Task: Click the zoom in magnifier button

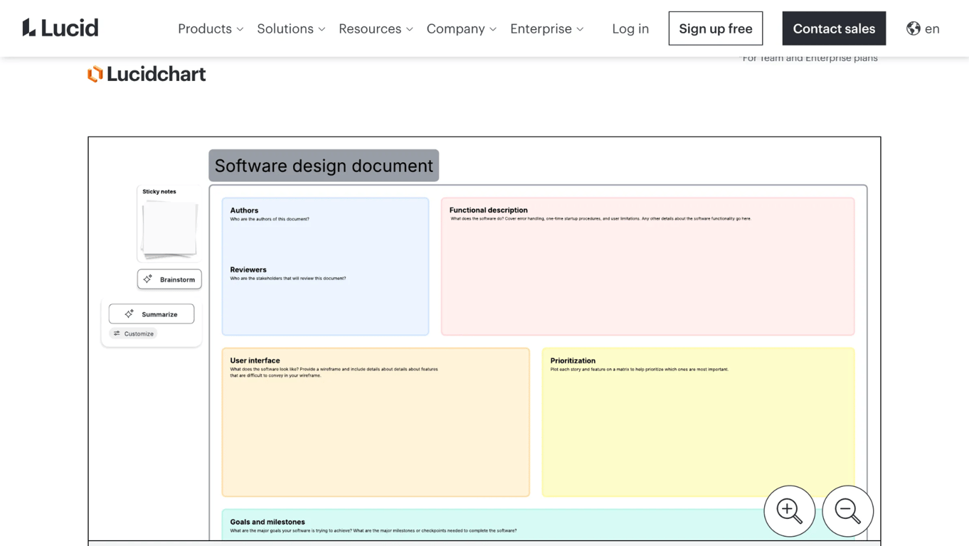Action: (789, 510)
